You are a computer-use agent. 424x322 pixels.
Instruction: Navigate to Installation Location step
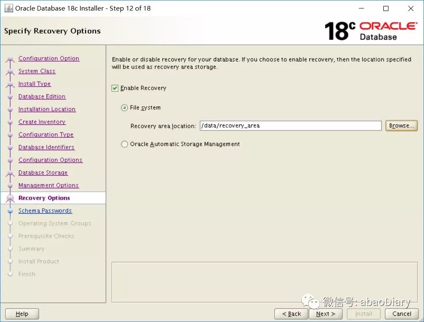pos(47,109)
